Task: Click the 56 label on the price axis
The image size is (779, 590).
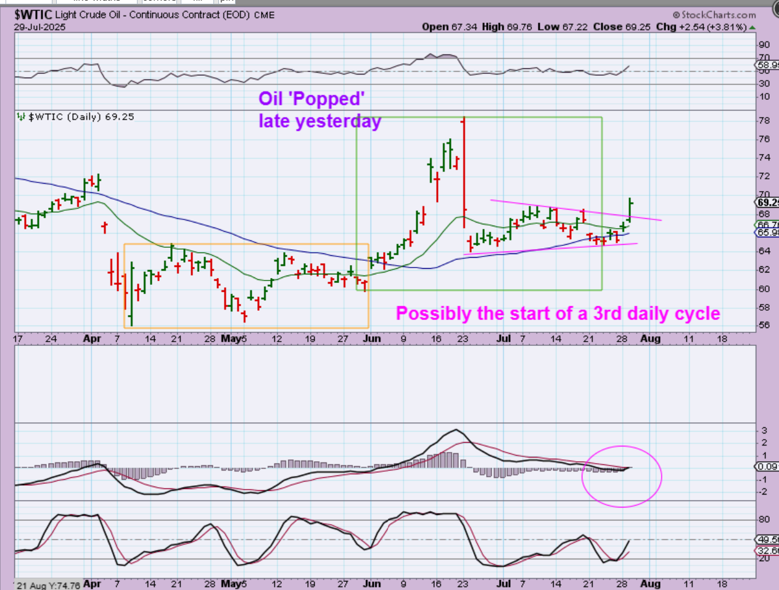Action: click(764, 326)
